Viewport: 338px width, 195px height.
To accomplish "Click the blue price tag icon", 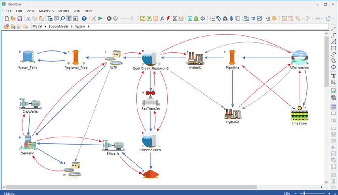I will coord(219,19).
